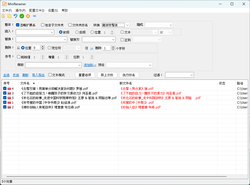This screenshot has height=185, width=250.
Task: Open the 随机 dropdown list
Action: [171, 25]
